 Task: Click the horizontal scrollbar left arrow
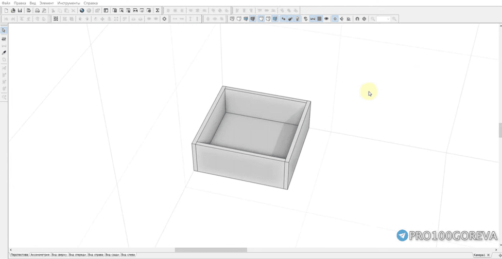coord(11,250)
